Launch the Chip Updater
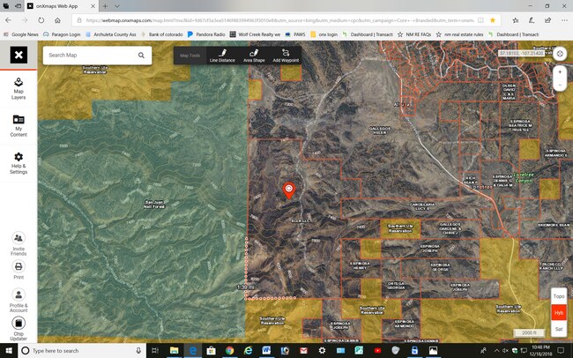The image size is (573, 358). point(19,326)
